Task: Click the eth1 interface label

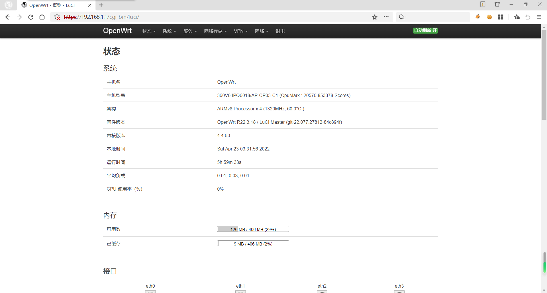Action: click(240, 286)
